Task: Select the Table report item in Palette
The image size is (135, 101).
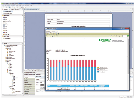Action: 5,31
